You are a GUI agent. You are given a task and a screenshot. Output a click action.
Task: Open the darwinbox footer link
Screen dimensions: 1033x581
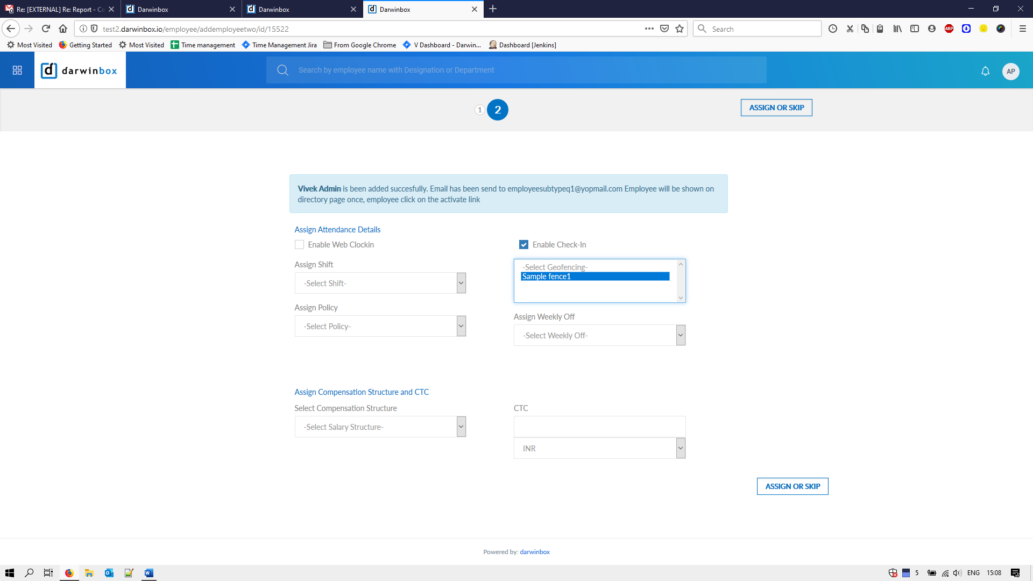click(534, 552)
